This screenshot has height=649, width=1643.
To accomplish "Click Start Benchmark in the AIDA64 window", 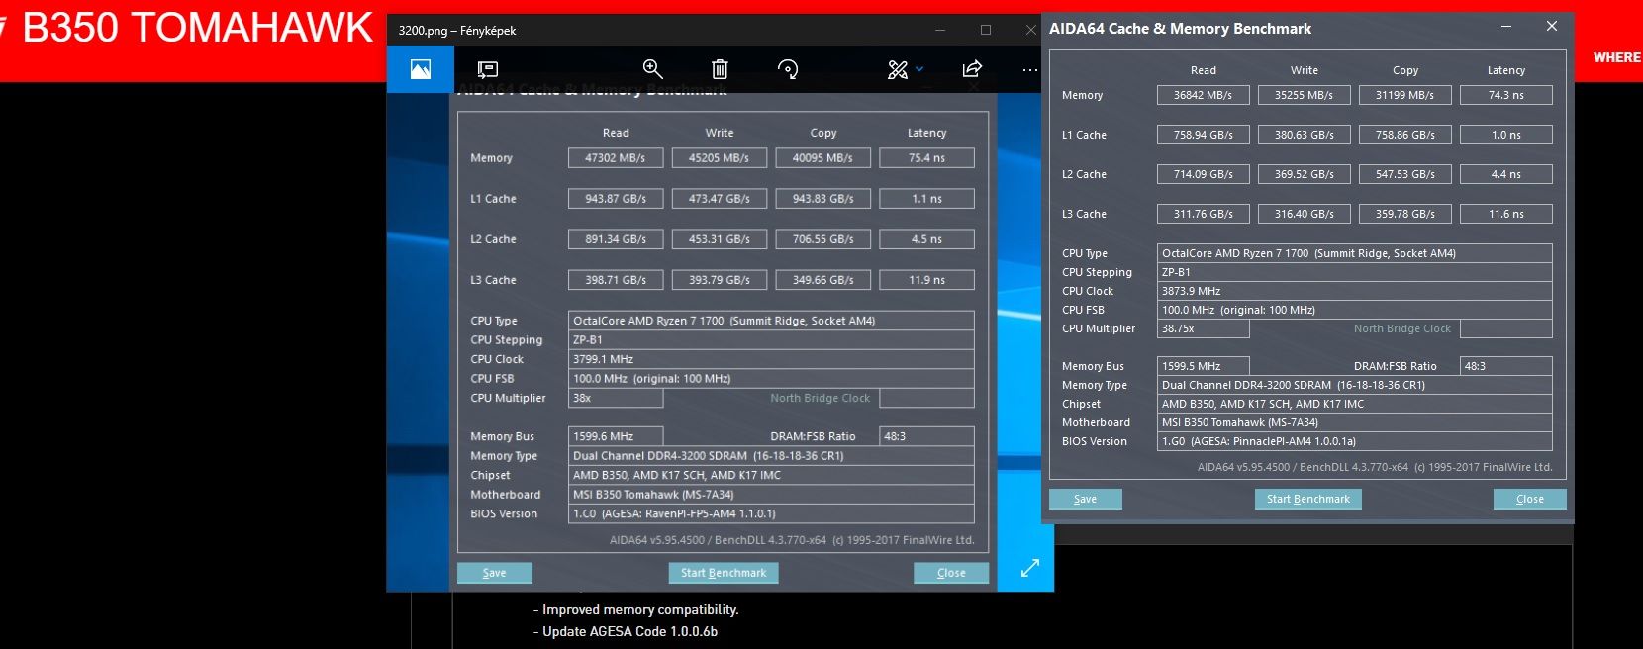I will [1308, 499].
